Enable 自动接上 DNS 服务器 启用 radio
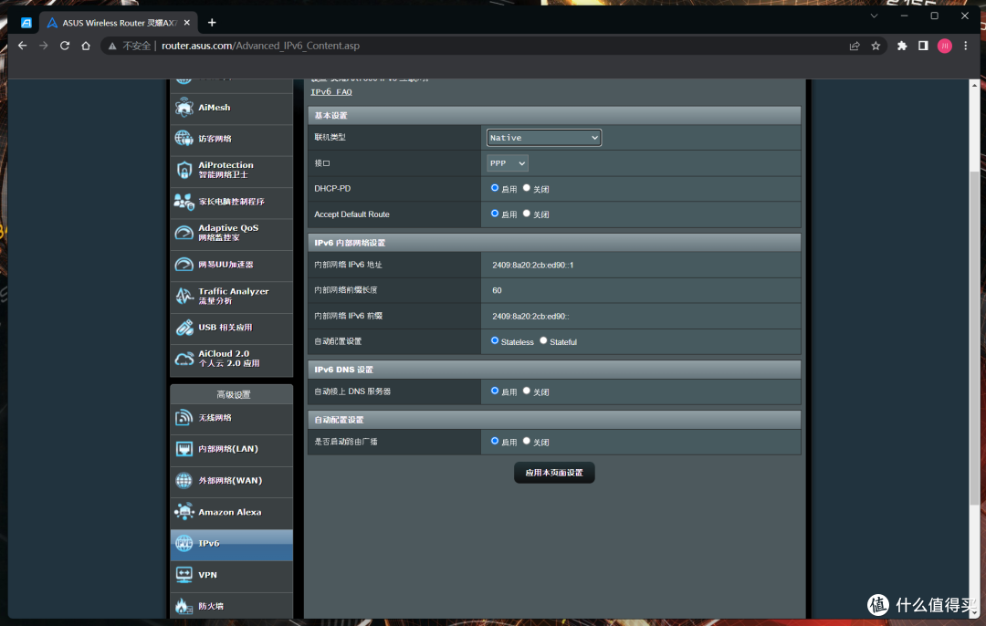 coord(495,391)
